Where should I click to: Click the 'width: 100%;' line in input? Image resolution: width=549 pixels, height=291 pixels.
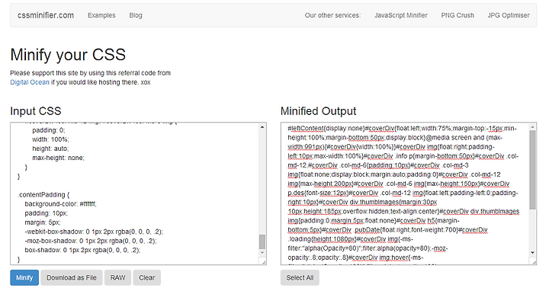(x=51, y=139)
